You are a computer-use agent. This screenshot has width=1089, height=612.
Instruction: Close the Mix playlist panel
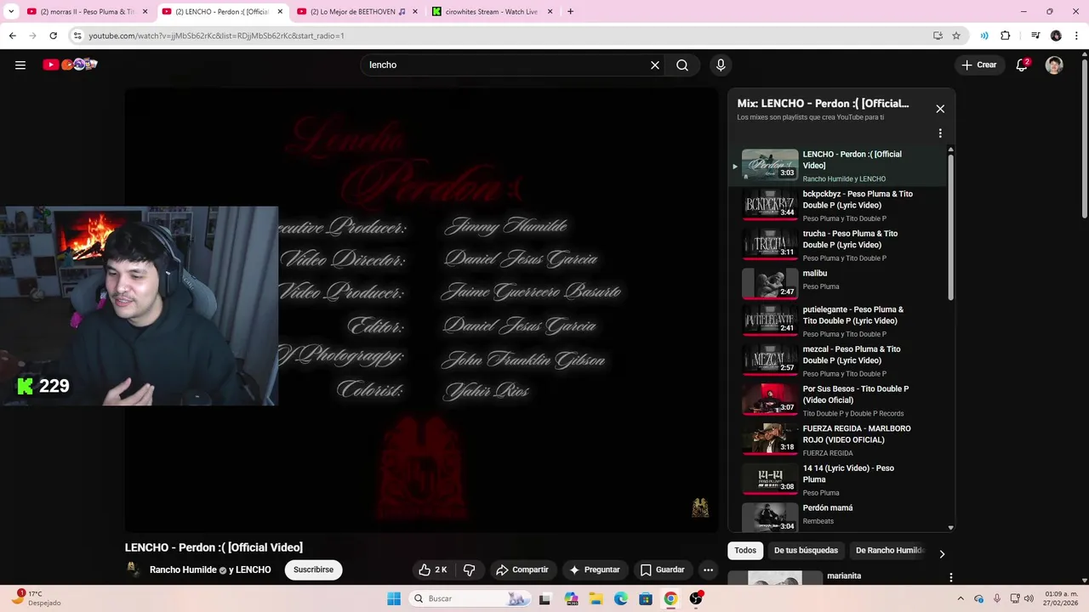click(x=940, y=109)
